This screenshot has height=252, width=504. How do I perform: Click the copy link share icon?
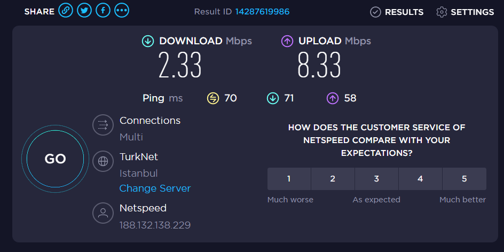66,10
